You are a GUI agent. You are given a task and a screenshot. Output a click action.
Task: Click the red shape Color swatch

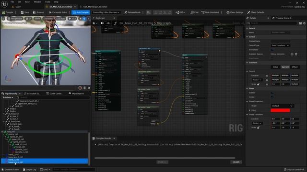(x=280, y=110)
